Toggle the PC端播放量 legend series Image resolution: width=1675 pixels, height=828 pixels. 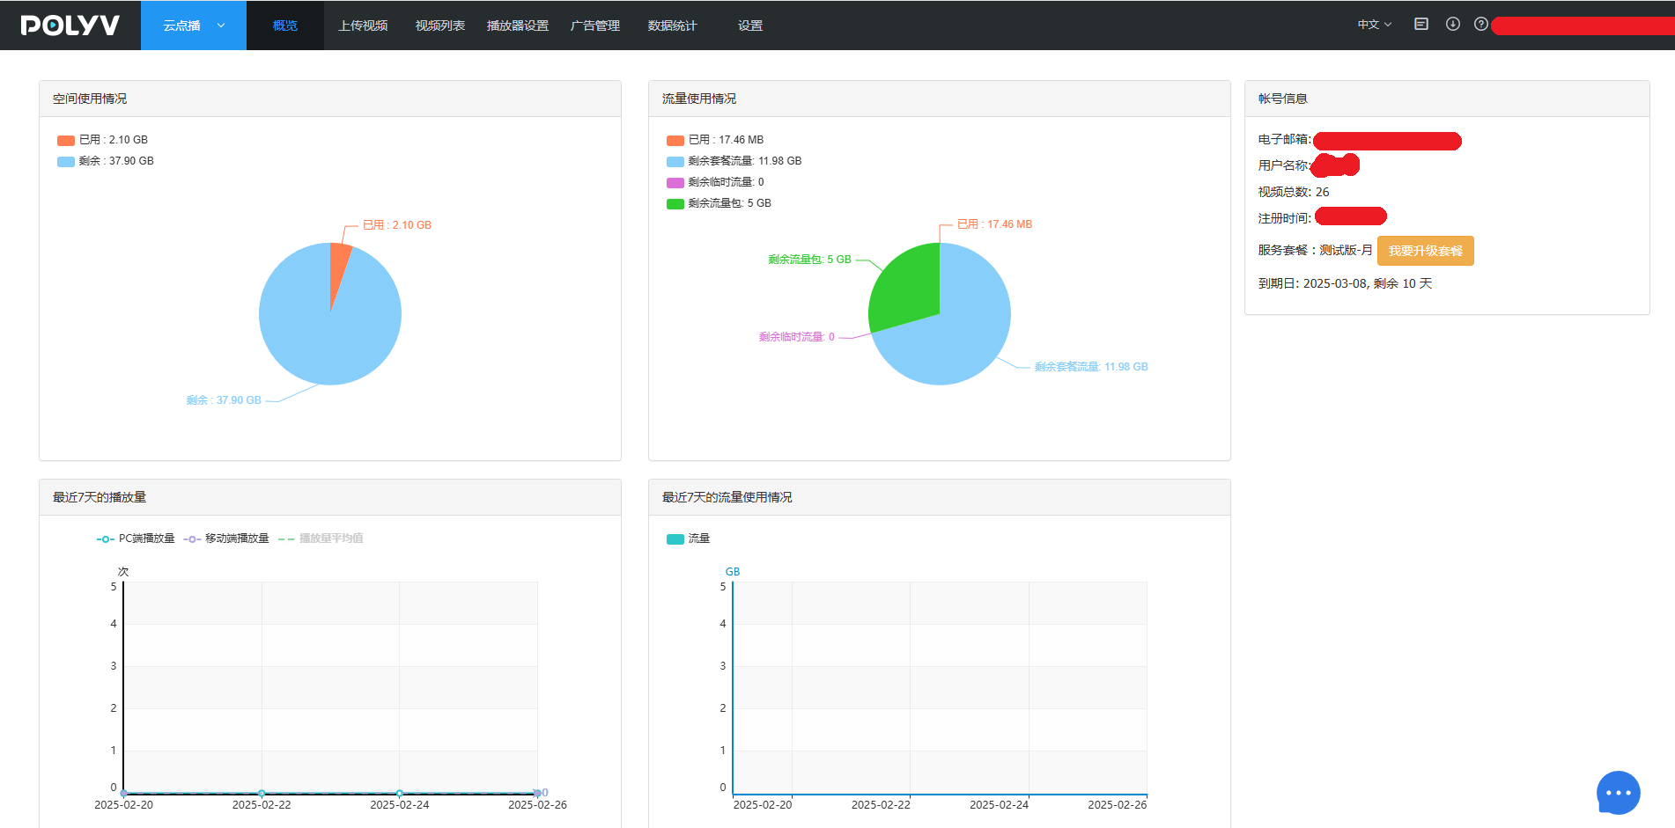pos(136,539)
